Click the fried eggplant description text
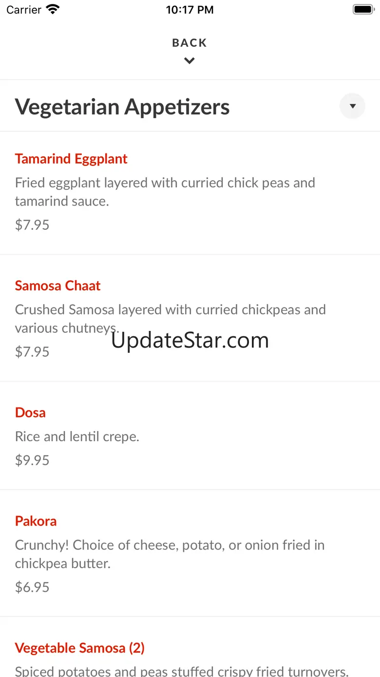The height and width of the screenshot is (677, 380). [x=165, y=192]
